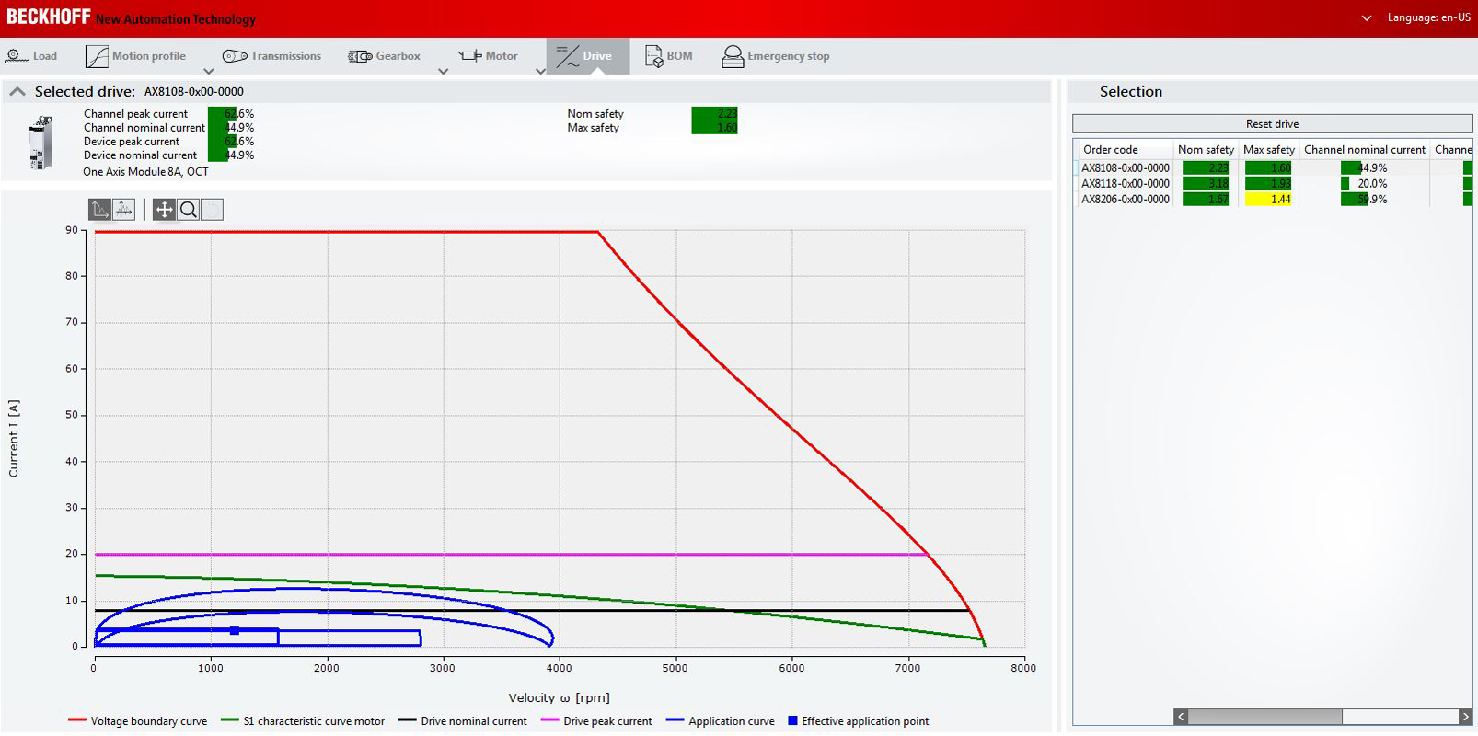The height and width of the screenshot is (736, 1478).
Task: Click the Motion profile curve icon
Action: 97,56
